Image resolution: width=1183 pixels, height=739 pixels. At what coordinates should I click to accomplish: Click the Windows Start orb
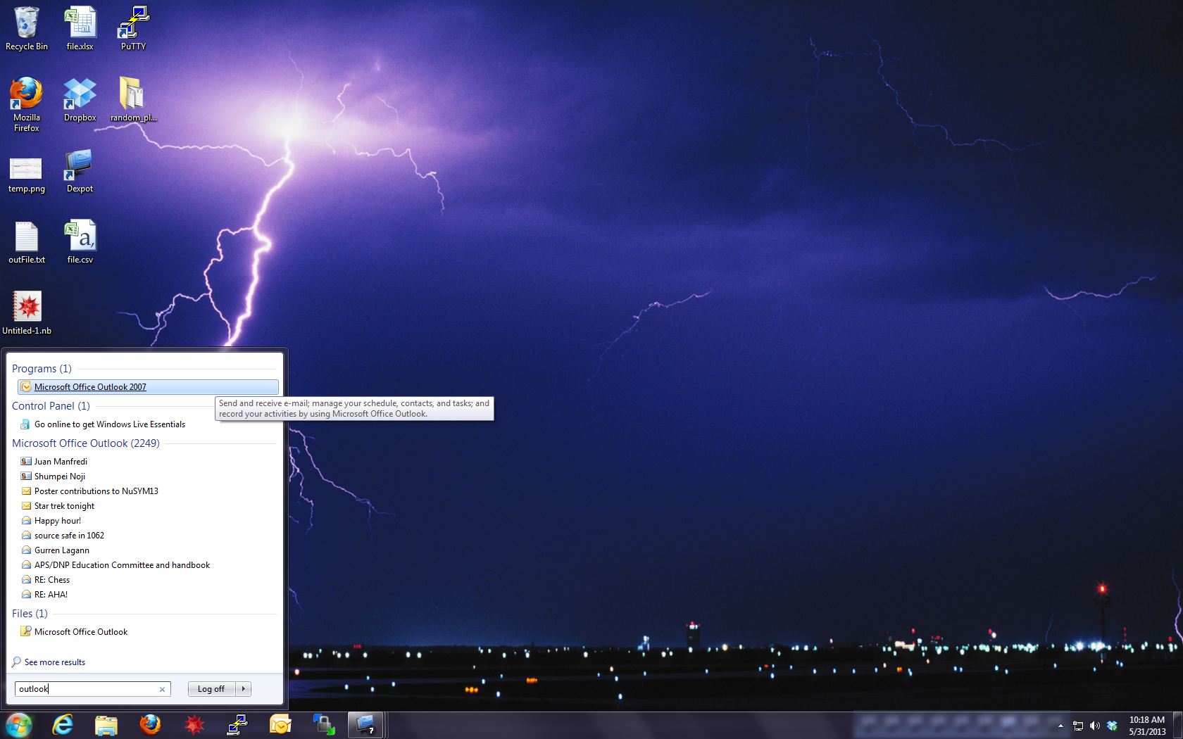[x=19, y=724]
